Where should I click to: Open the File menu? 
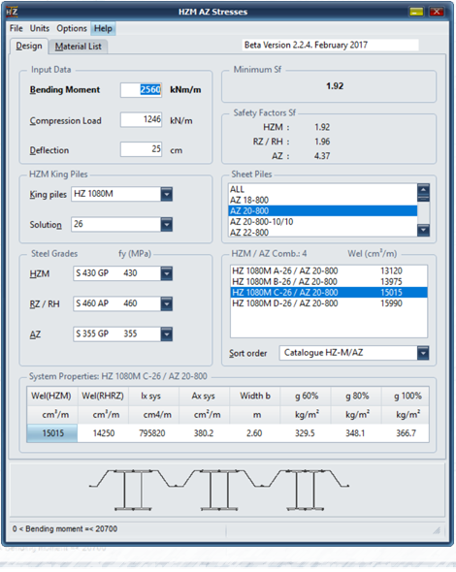point(16,28)
